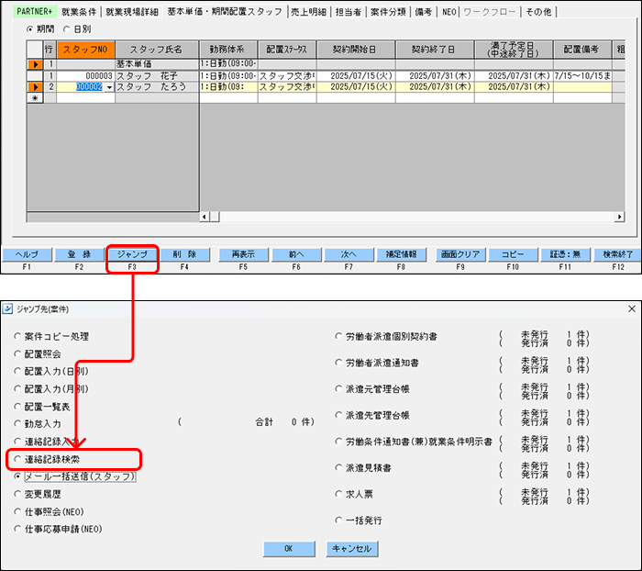Screen dimensions: 642x571
Task: Switch to the NEO tab
Action: coord(448,12)
